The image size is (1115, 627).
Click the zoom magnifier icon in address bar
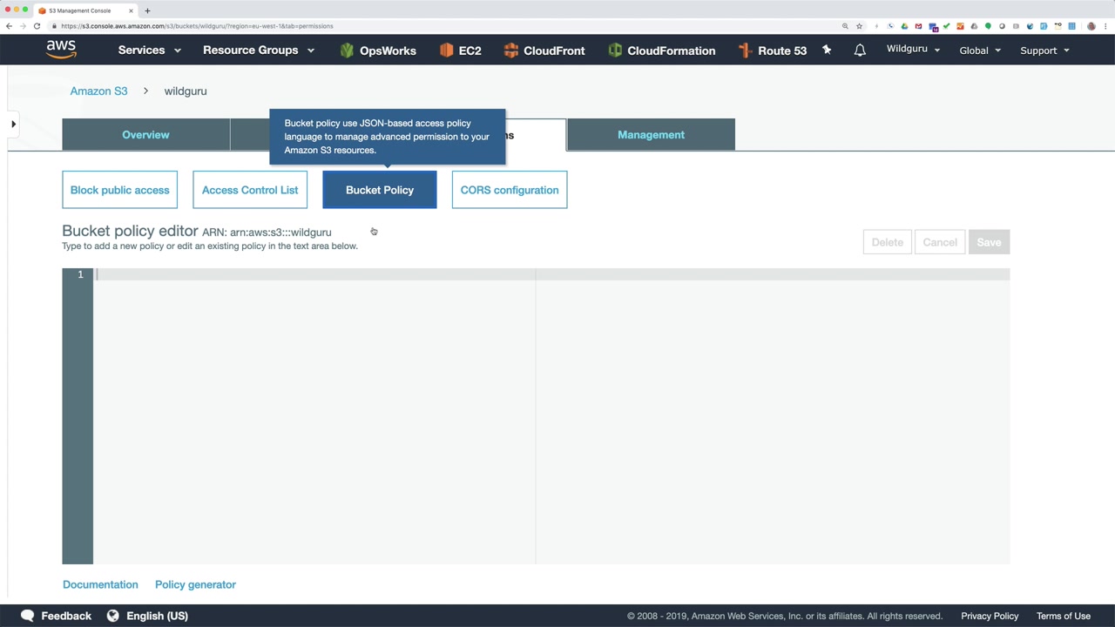845,26
